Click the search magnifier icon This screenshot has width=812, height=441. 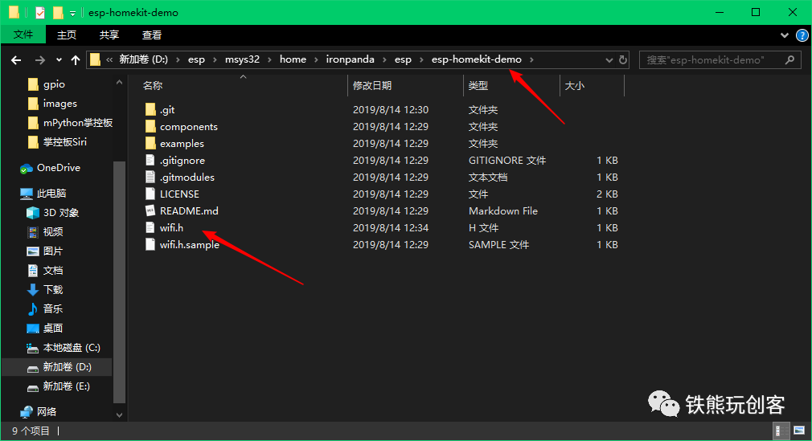(789, 59)
